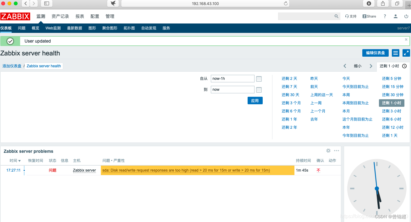This screenshot has height=222, width=411.
Task: Click the search magnifier icon
Action: point(337,16)
